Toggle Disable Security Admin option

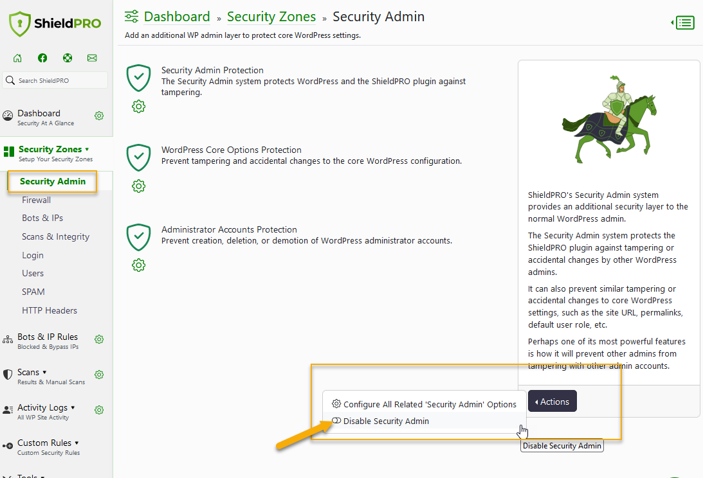tap(380, 421)
